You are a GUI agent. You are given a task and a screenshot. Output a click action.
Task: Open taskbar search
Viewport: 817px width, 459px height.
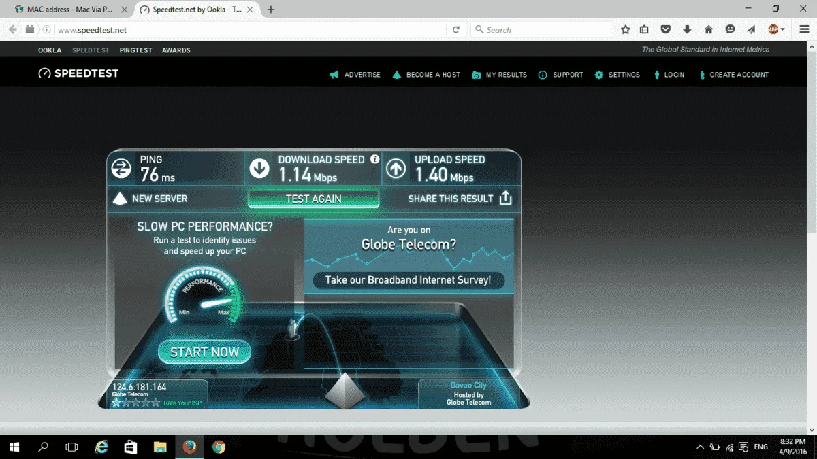[x=43, y=447]
